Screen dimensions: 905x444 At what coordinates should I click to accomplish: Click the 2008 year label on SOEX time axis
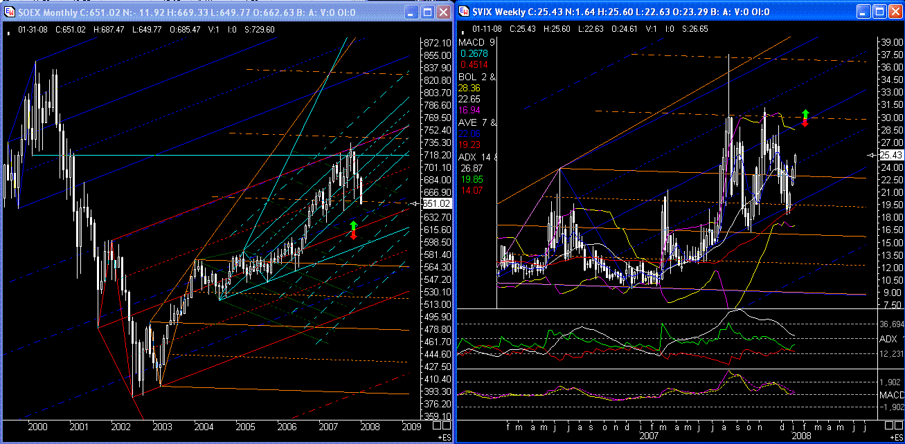pos(370,428)
